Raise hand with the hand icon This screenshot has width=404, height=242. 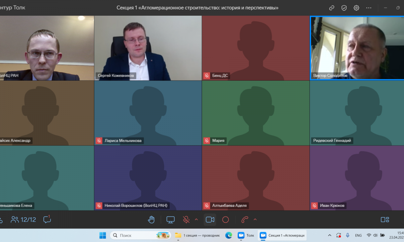coord(151,220)
